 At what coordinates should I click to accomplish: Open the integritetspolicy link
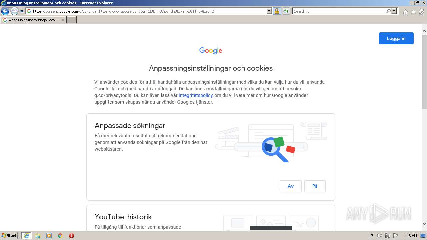click(196, 95)
